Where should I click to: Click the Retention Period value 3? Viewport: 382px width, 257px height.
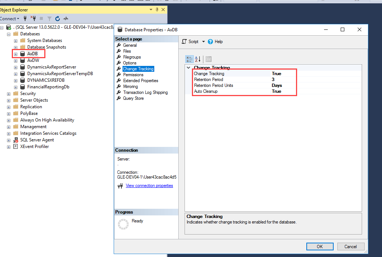point(273,79)
